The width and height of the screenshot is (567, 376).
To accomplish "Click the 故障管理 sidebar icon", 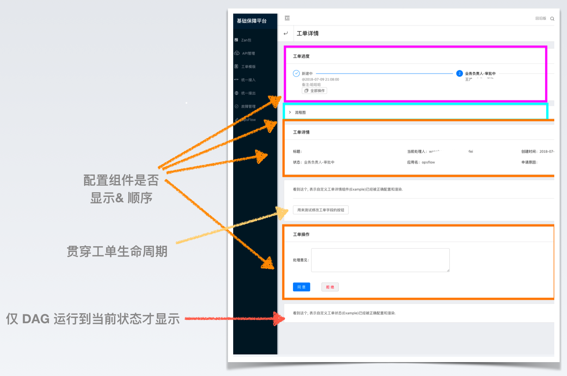I will (x=236, y=106).
